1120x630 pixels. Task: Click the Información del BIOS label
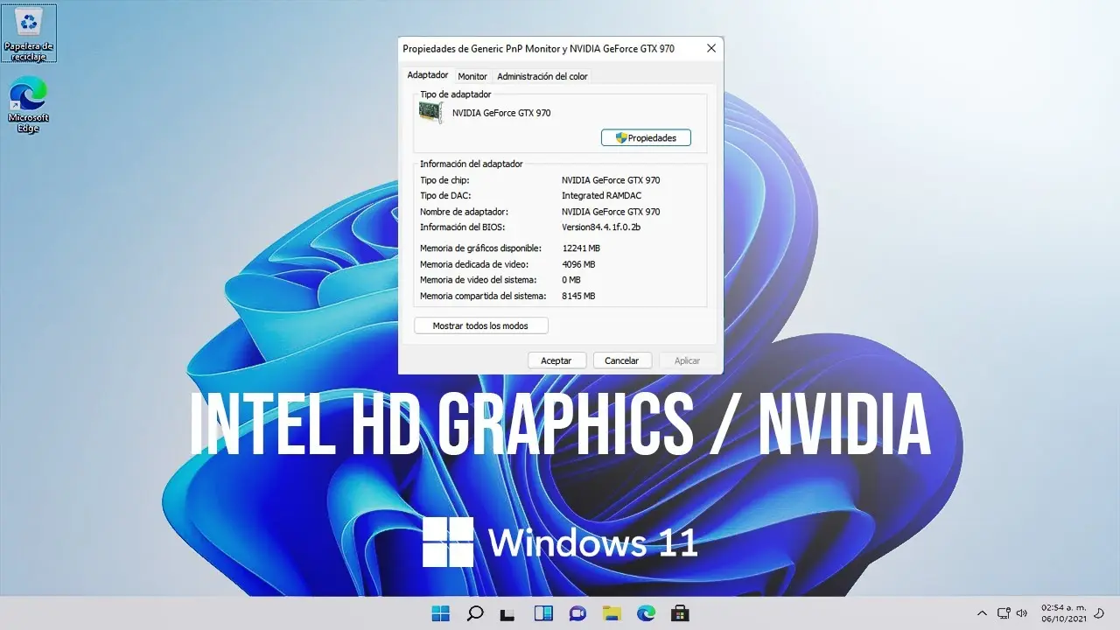463,227
